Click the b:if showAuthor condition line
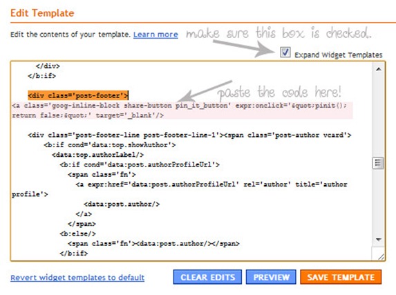396x295 pixels. tap(110, 145)
